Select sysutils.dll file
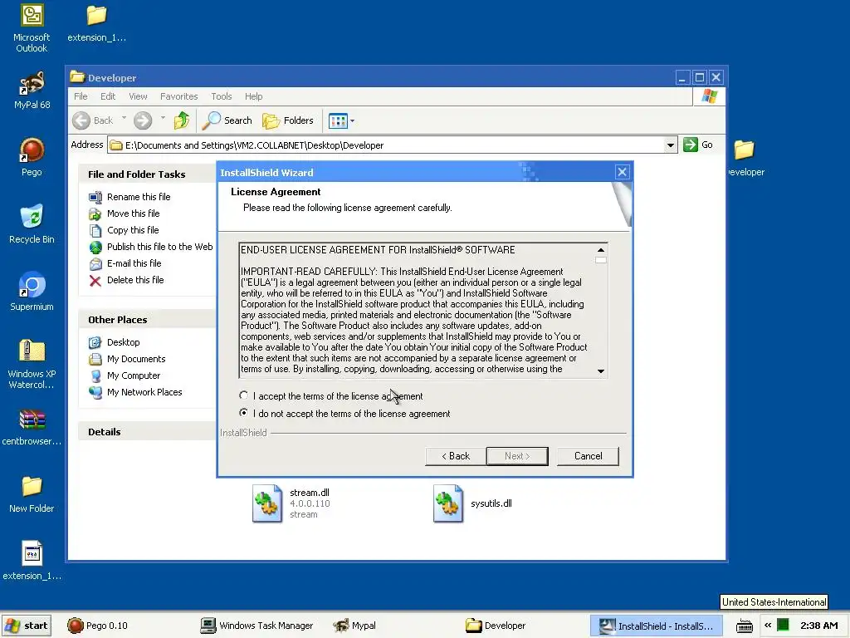The height and width of the screenshot is (638, 850). pos(472,503)
